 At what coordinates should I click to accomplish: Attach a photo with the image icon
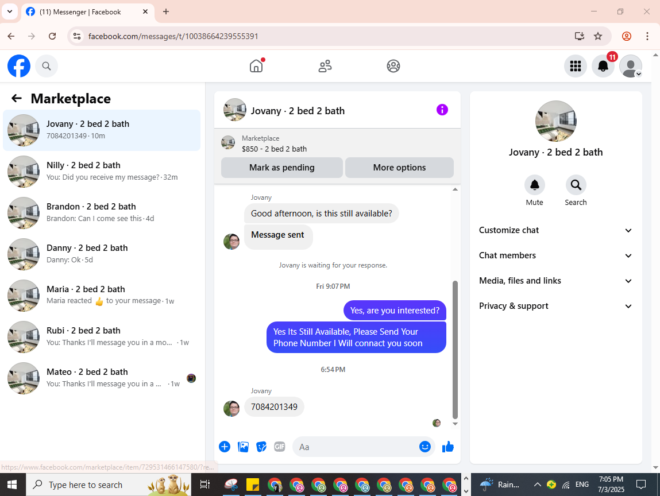click(244, 447)
